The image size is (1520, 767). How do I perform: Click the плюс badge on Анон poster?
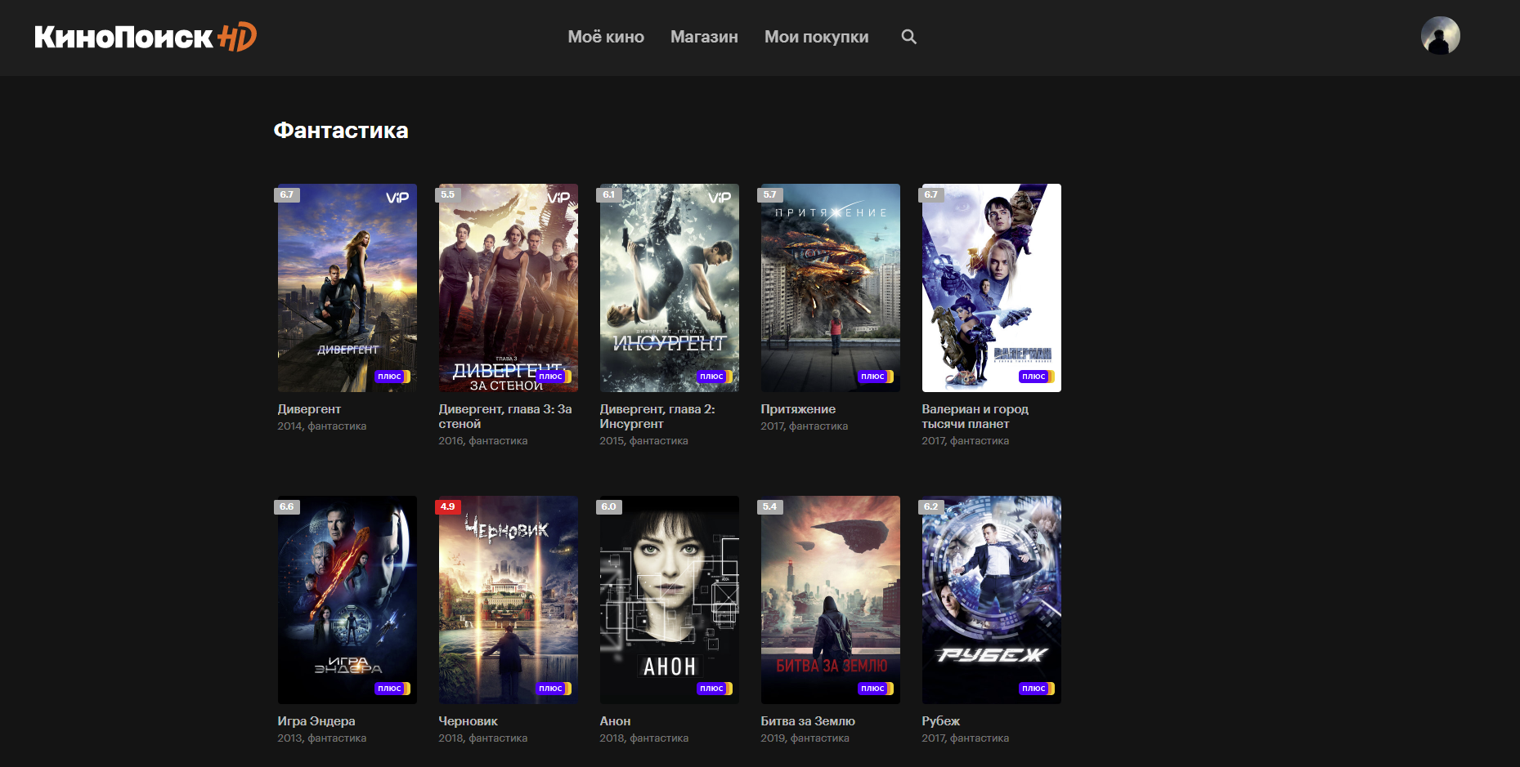pyautogui.click(x=715, y=689)
